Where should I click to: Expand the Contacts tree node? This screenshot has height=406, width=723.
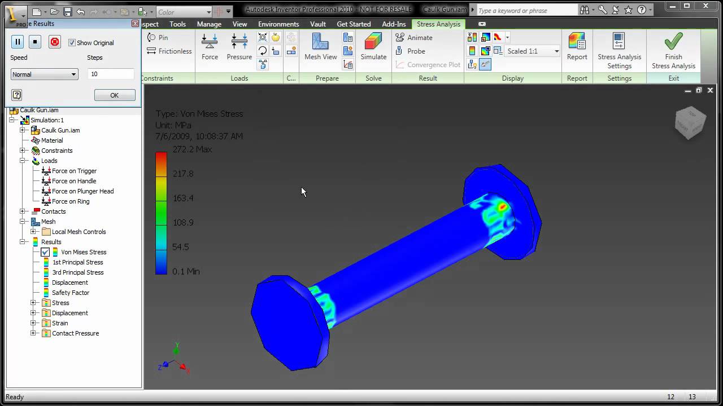(23, 211)
